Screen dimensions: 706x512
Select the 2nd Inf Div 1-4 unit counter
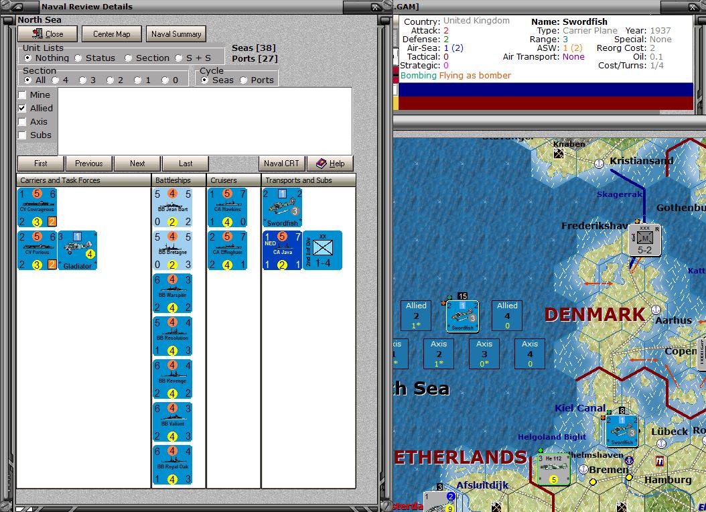(322, 251)
